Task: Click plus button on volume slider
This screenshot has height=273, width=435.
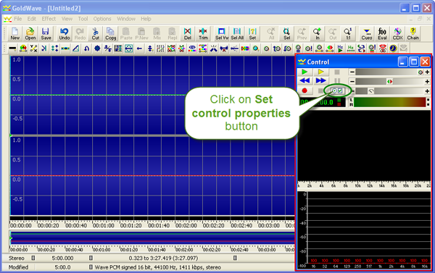Action: coord(427,72)
